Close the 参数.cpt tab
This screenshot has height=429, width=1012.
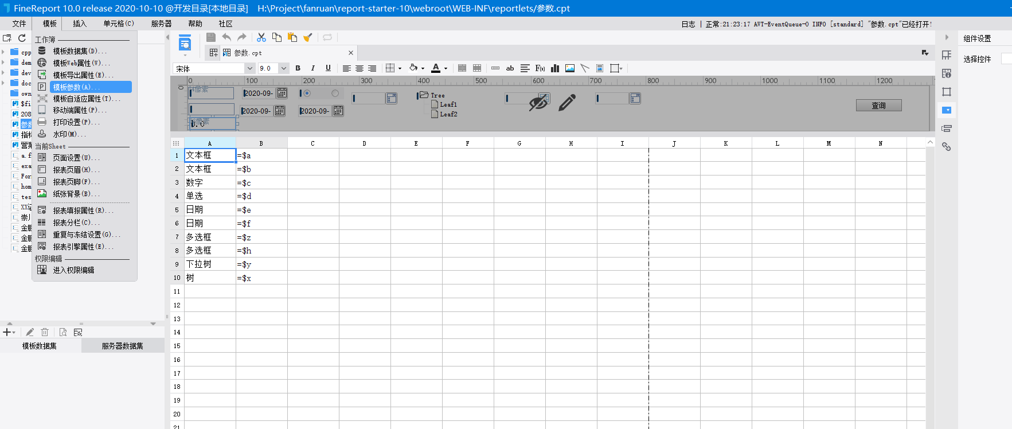pos(351,53)
